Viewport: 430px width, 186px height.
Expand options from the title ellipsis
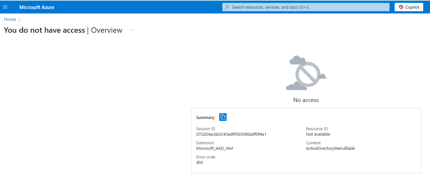tap(132, 30)
